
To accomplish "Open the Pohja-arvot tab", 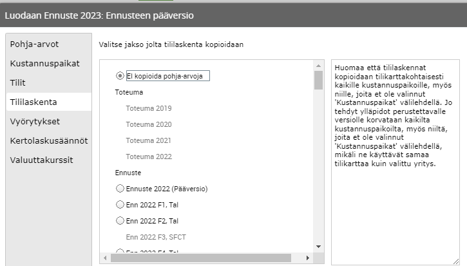I will pos(34,44).
